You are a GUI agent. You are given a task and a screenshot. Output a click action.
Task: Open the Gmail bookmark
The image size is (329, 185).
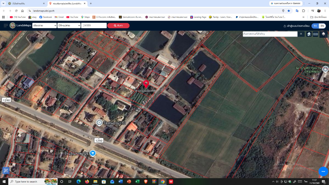[59, 17]
